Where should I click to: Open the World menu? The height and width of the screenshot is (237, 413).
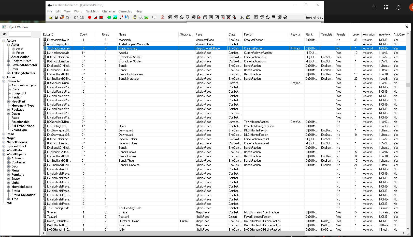(78, 11)
